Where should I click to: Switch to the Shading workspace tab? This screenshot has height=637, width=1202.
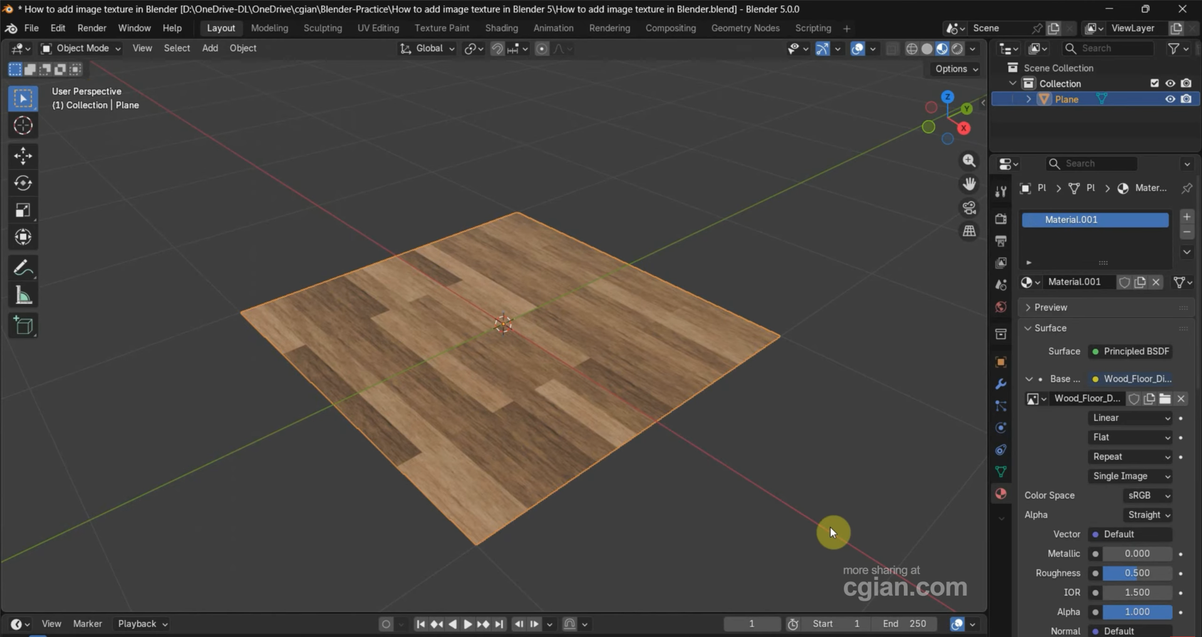[501, 28]
